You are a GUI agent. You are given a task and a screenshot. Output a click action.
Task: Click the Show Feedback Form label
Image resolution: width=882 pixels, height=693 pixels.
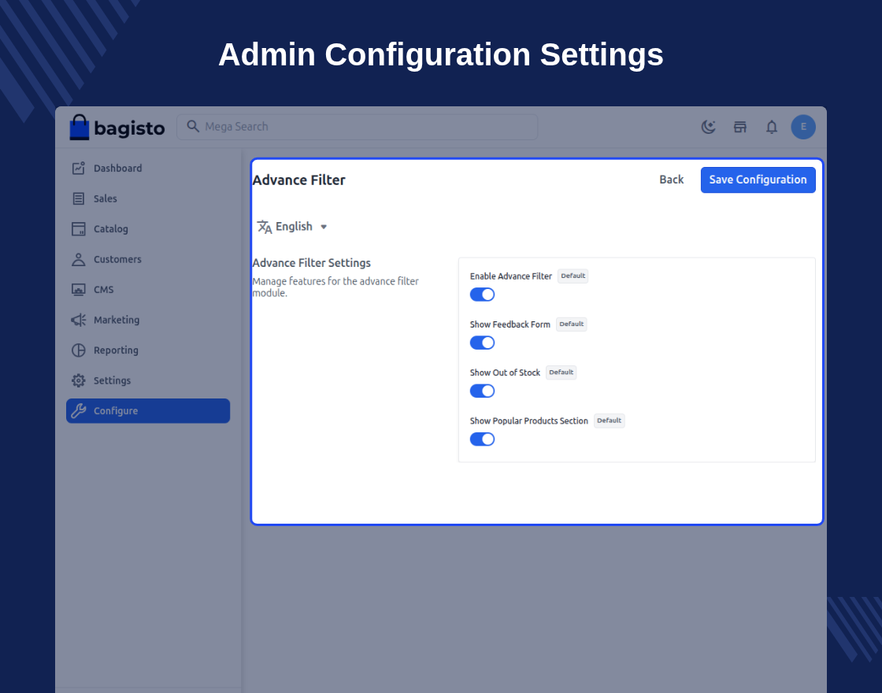(510, 324)
